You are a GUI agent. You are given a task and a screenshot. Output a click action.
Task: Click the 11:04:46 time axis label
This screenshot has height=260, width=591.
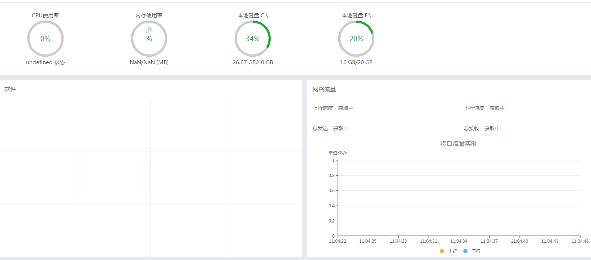pos(580,241)
